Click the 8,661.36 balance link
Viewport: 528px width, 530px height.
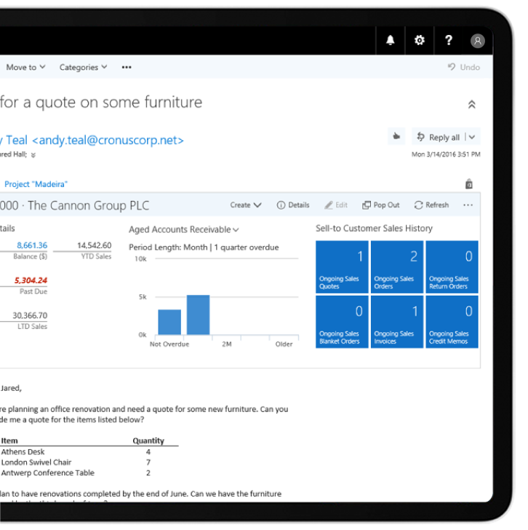click(x=32, y=245)
